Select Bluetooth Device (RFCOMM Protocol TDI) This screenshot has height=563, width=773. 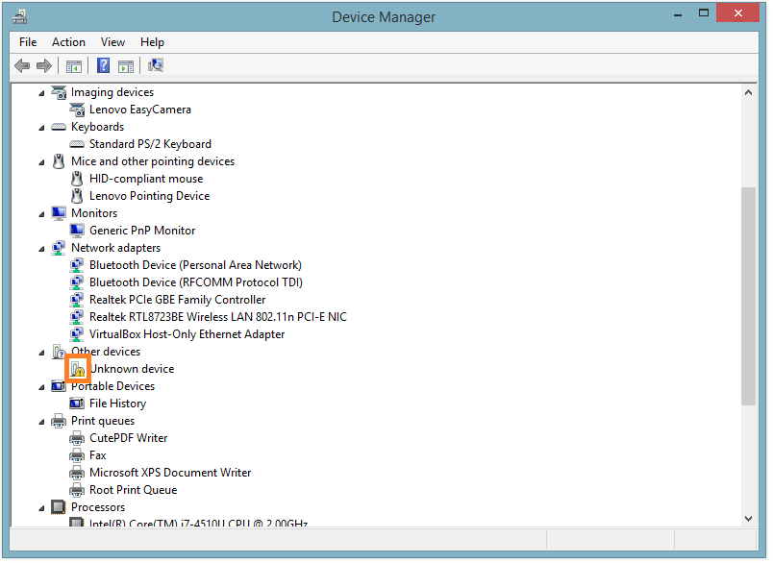[x=196, y=282]
